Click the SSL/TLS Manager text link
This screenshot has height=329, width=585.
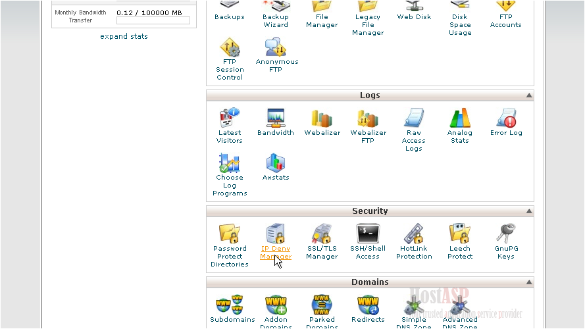(322, 253)
